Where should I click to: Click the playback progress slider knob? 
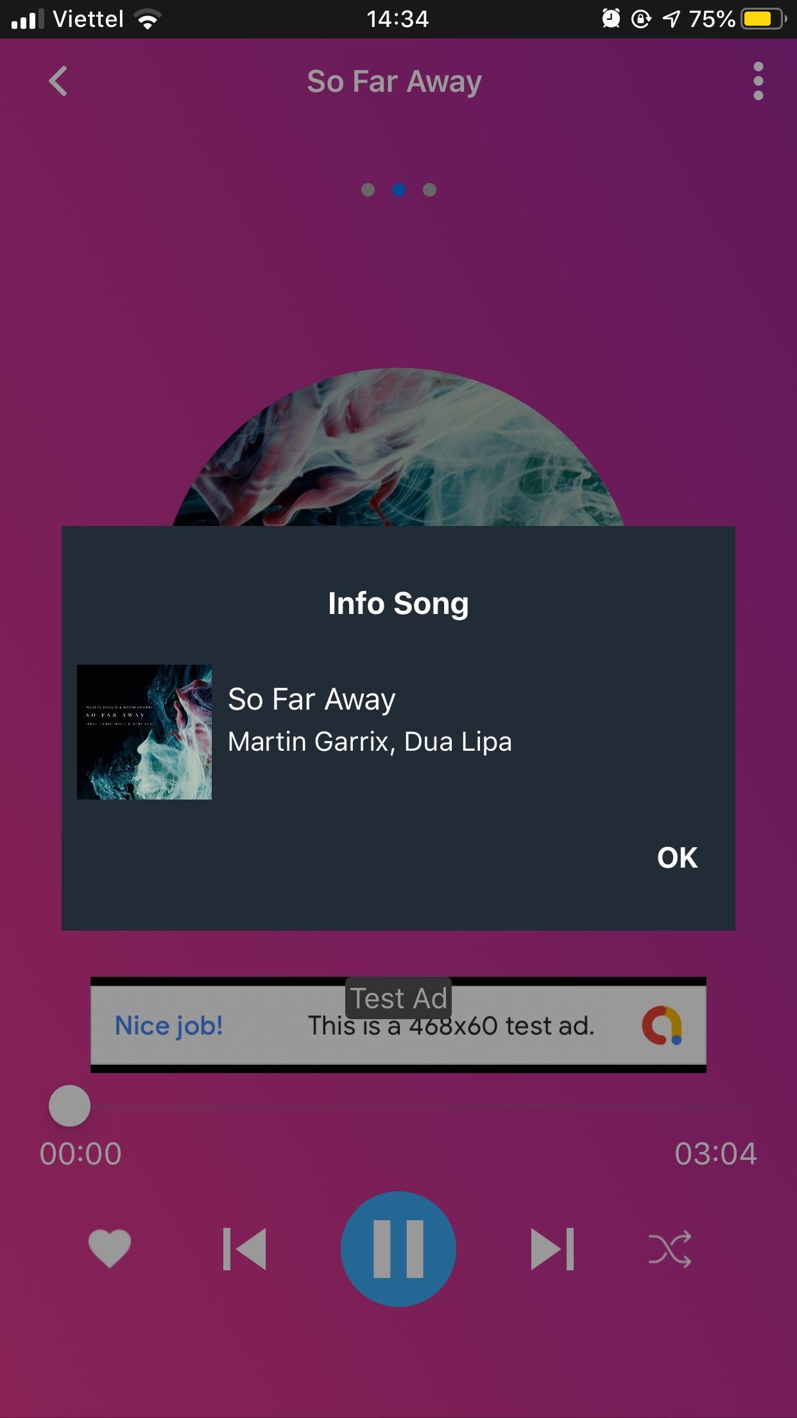click(69, 1106)
